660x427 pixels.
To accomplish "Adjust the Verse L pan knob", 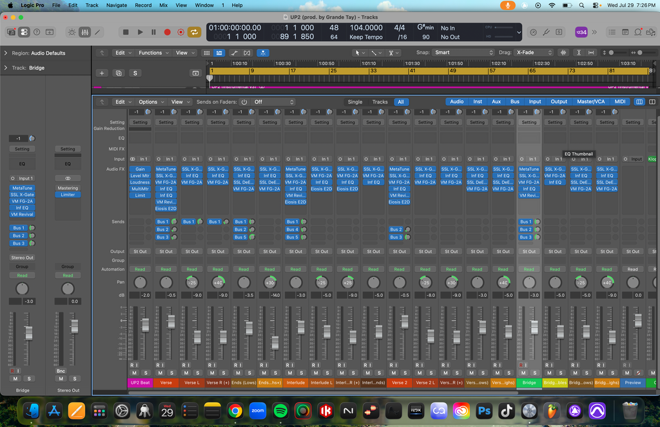I will click(x=192, y=282).
